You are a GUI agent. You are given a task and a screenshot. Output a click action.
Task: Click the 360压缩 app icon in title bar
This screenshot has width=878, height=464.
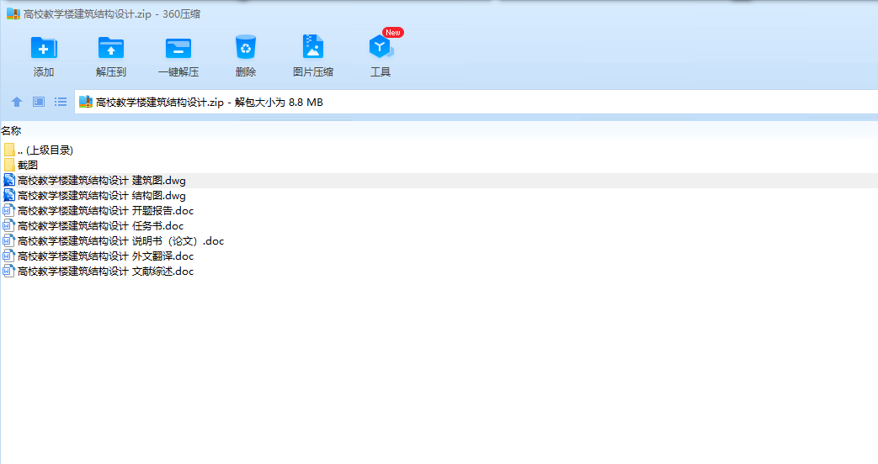pyautogui.click(x=13, y=14)
